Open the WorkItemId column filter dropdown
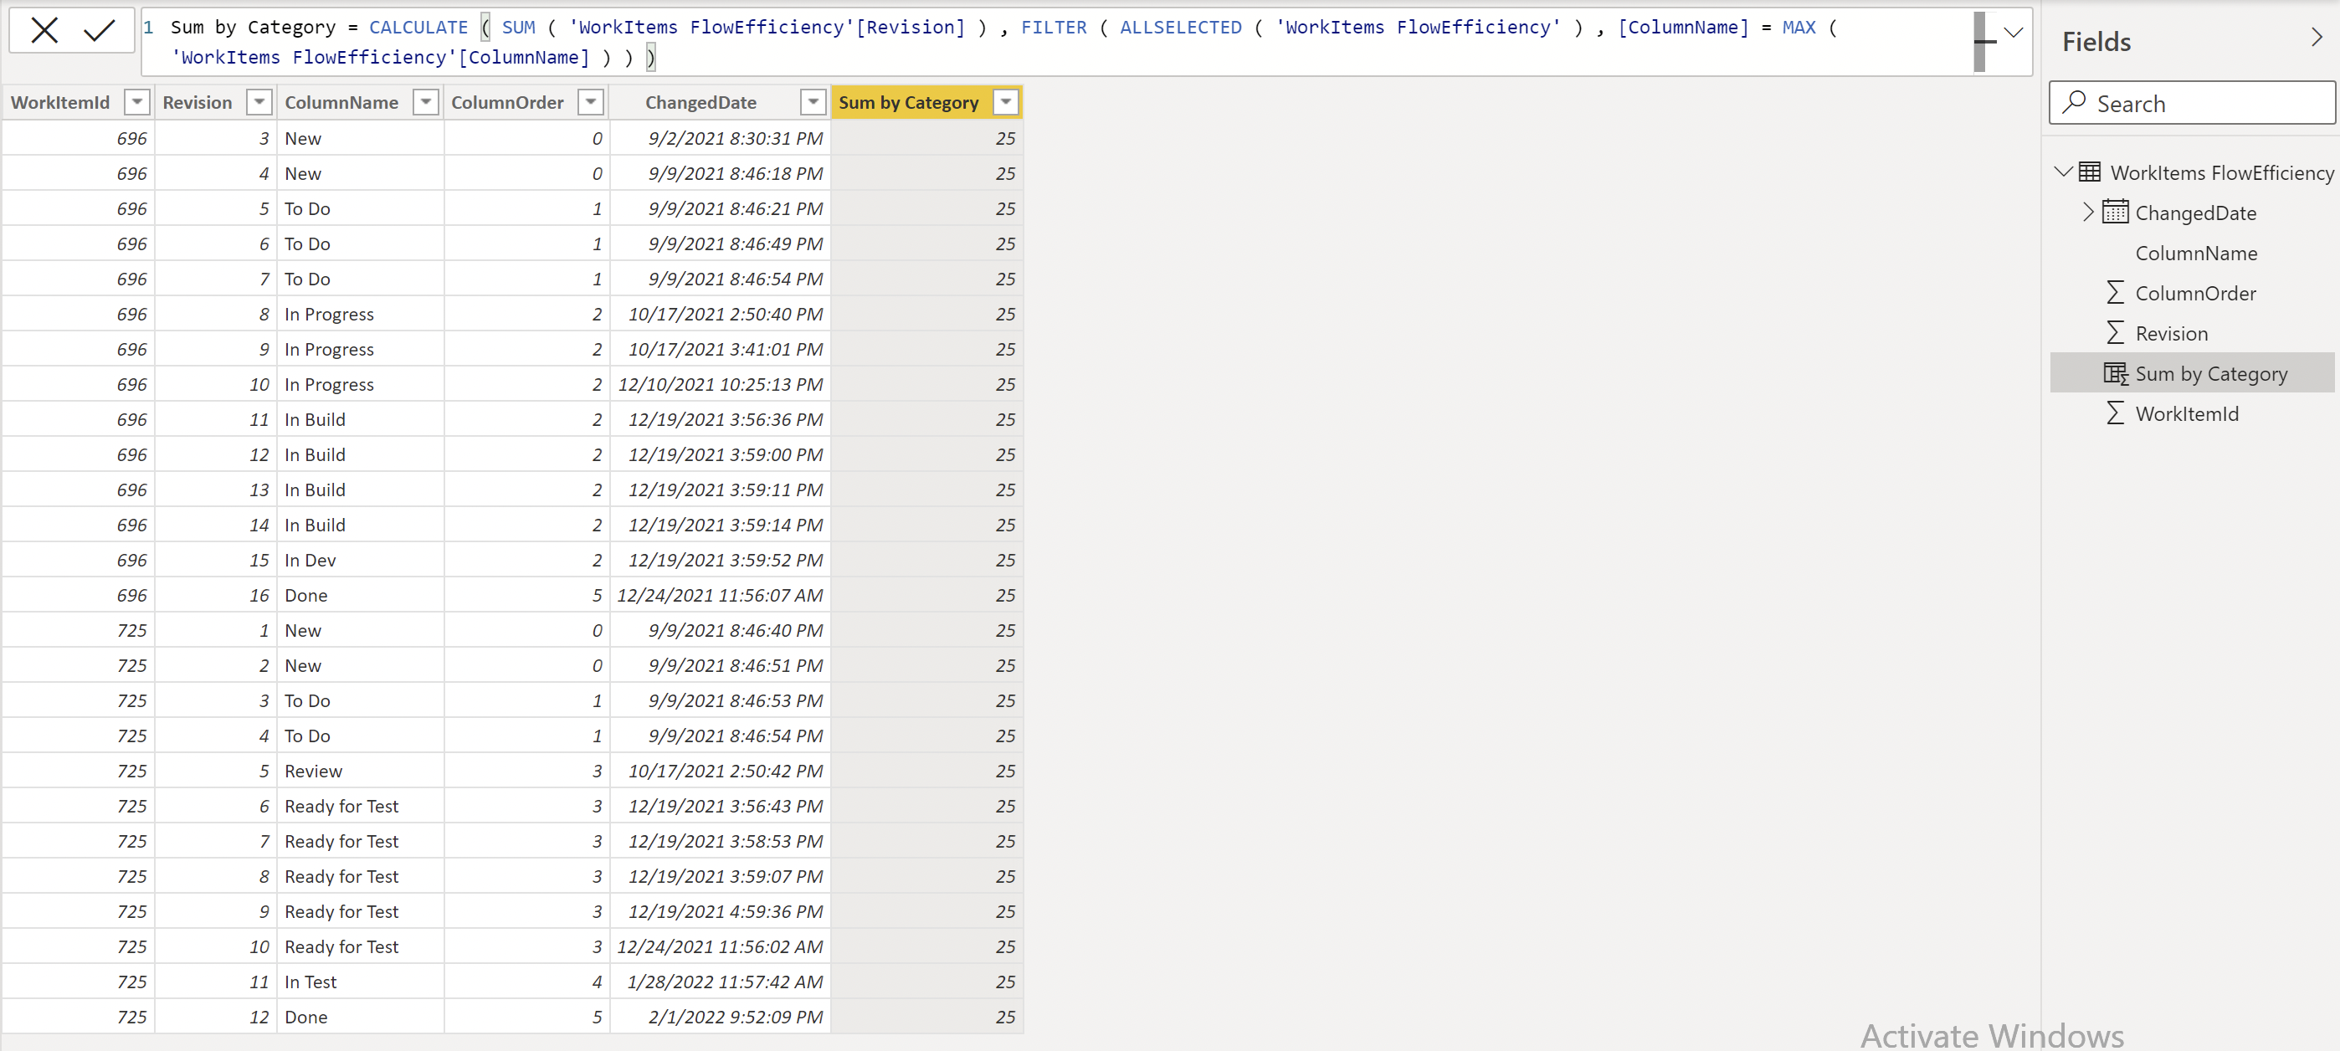This screenshot has height=1051, width=2340. pos(137,102)
